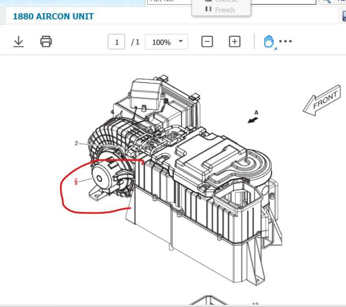Click the FRONT direction arrow label
346x307 pixels.
322,100
